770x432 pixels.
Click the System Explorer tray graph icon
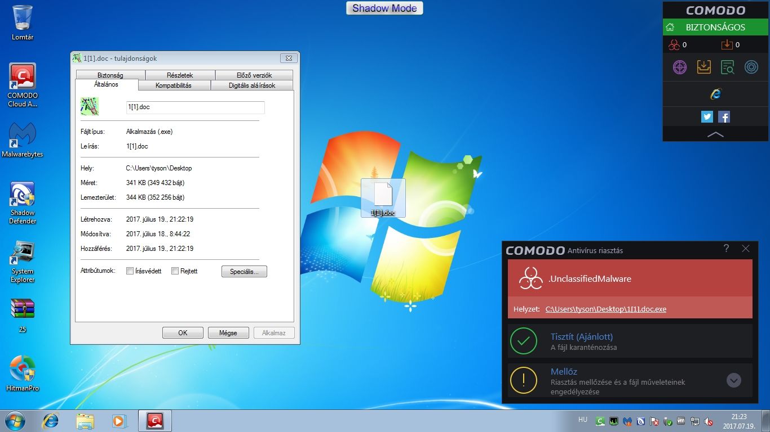[x=613, y=421]
